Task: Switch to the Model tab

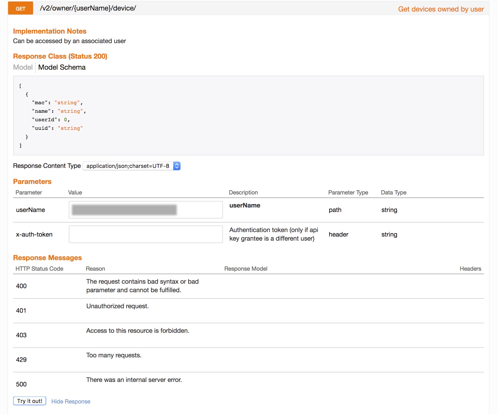Action: [x=23, y=67]
